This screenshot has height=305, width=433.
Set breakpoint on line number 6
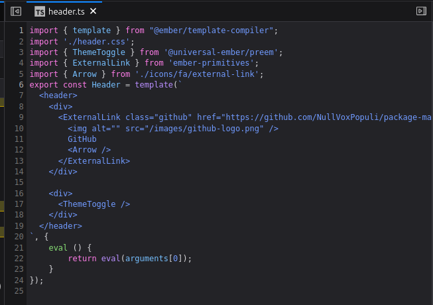(21, 85)
